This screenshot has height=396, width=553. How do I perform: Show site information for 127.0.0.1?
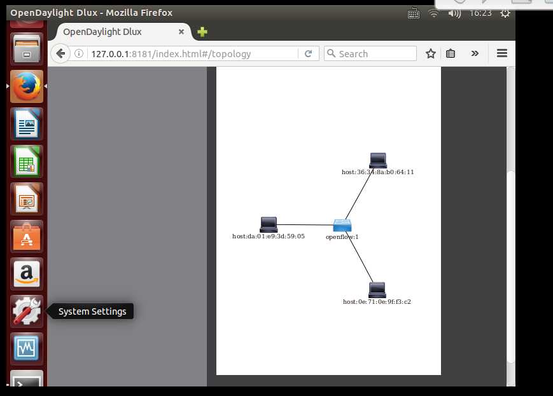point(79,53)
